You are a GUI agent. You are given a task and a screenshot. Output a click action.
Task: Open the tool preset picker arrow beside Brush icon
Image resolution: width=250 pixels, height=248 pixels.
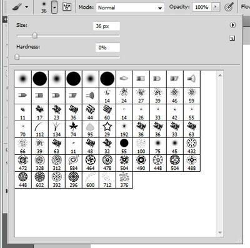[27, 7]
